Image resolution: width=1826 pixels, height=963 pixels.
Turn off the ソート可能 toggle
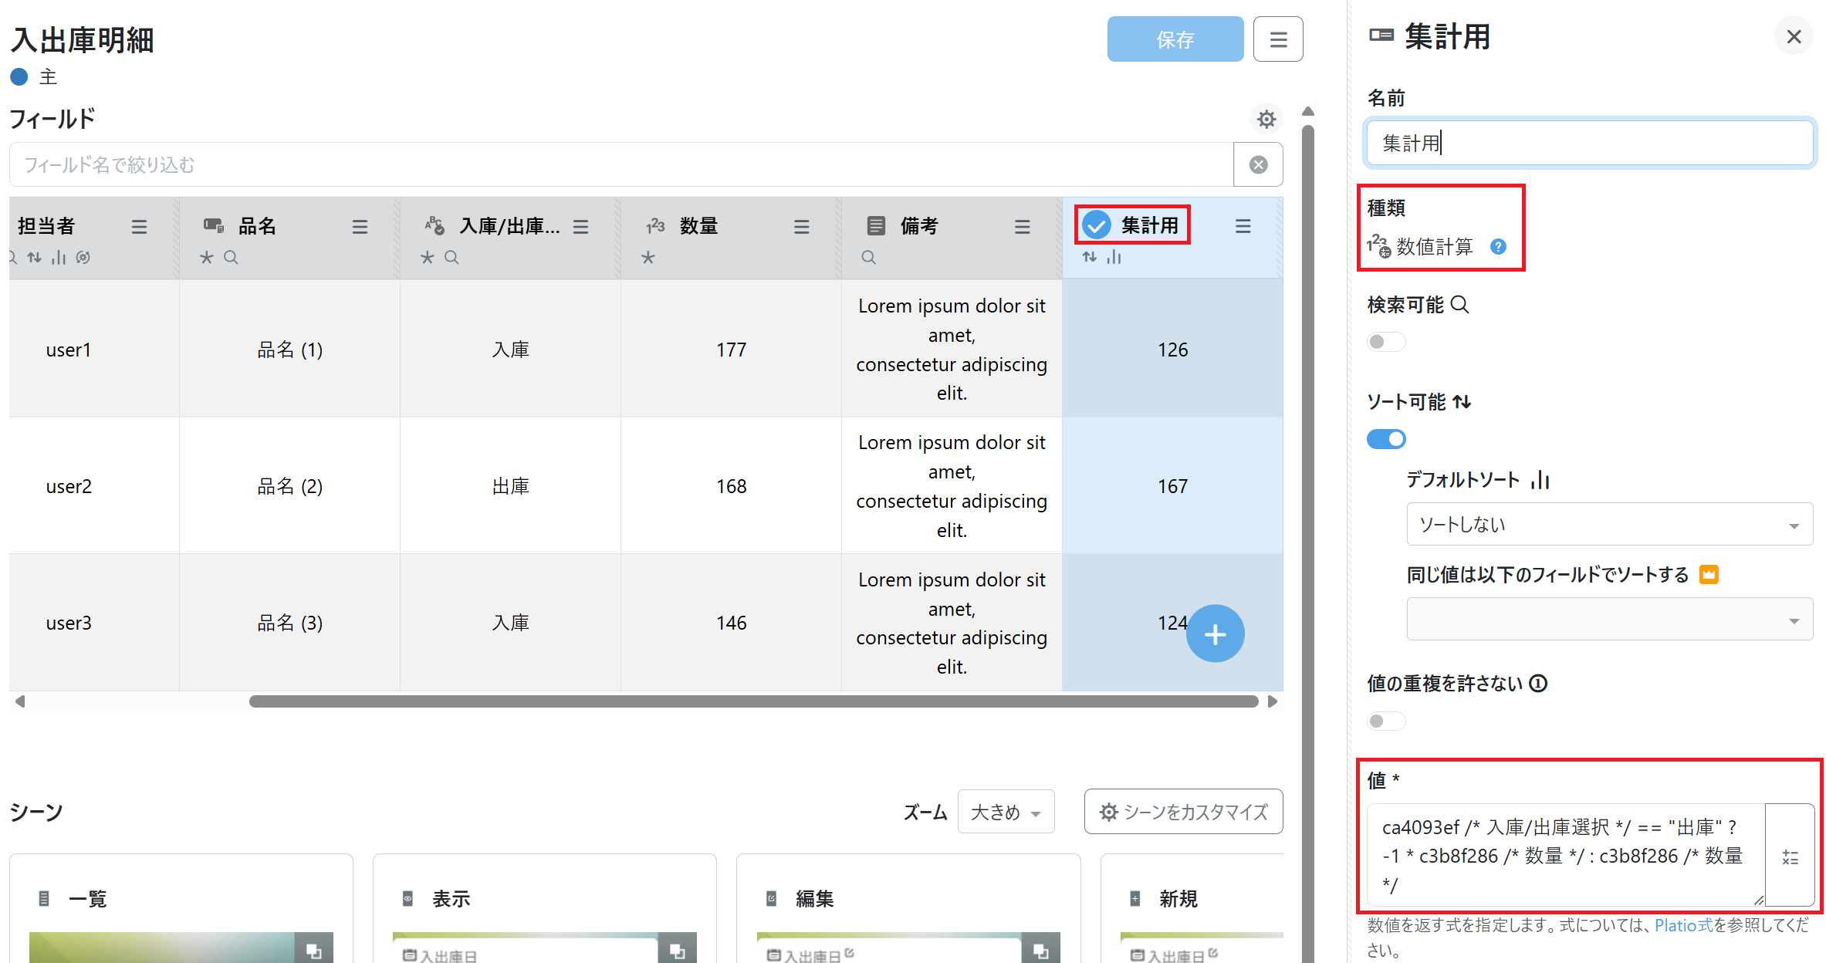tap(1386, 439)
